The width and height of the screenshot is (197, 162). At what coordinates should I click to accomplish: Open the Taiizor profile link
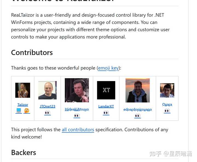click(x=23, y=105)
